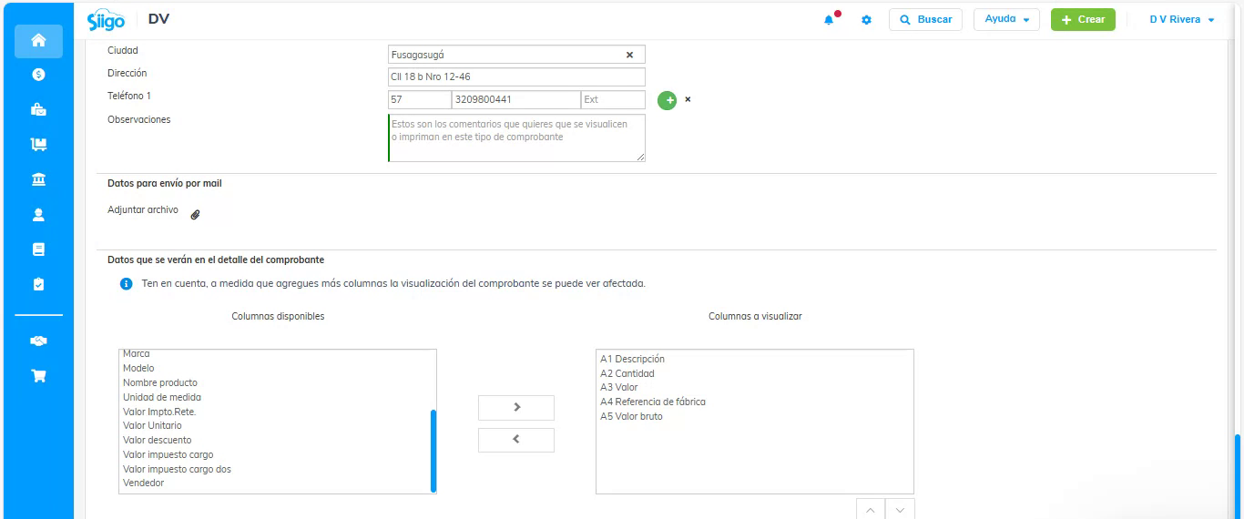The height and width of the screenshot is (519, 1244).
Task: Open the sales dollar icon in sidebar
Action: 38,75
